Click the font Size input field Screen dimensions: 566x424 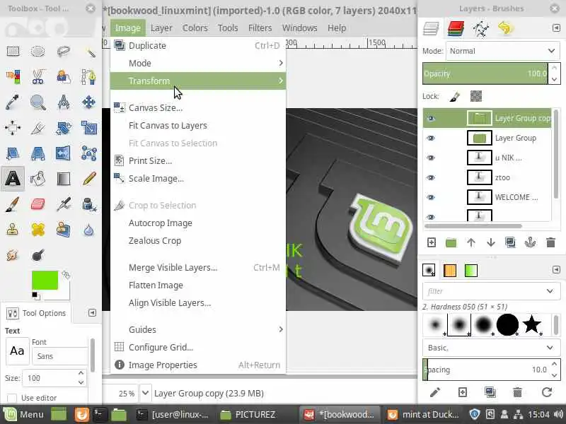(x=50, y=378)
